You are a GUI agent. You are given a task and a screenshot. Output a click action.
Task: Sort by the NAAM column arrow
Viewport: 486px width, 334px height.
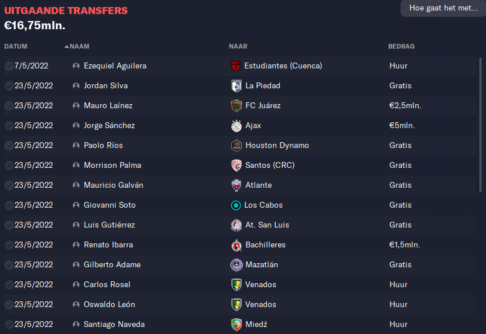[66, 46]
